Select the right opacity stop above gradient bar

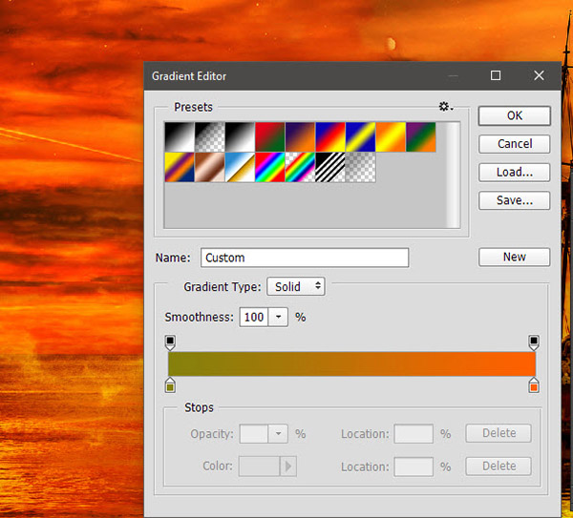tap(534, 342)
